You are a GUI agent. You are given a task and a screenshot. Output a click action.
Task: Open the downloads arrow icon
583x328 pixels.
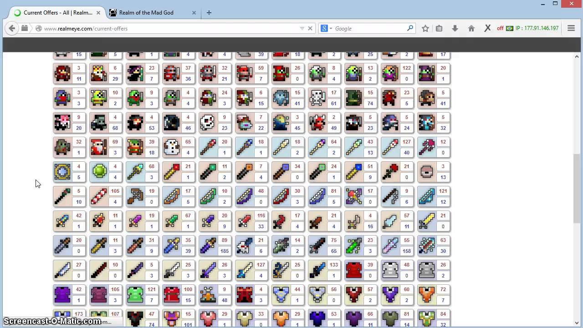click(455, 28)
